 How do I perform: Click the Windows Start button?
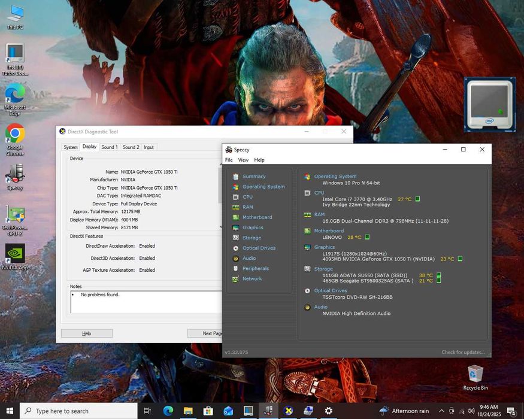pyautogui.click(x=10, y=411)
